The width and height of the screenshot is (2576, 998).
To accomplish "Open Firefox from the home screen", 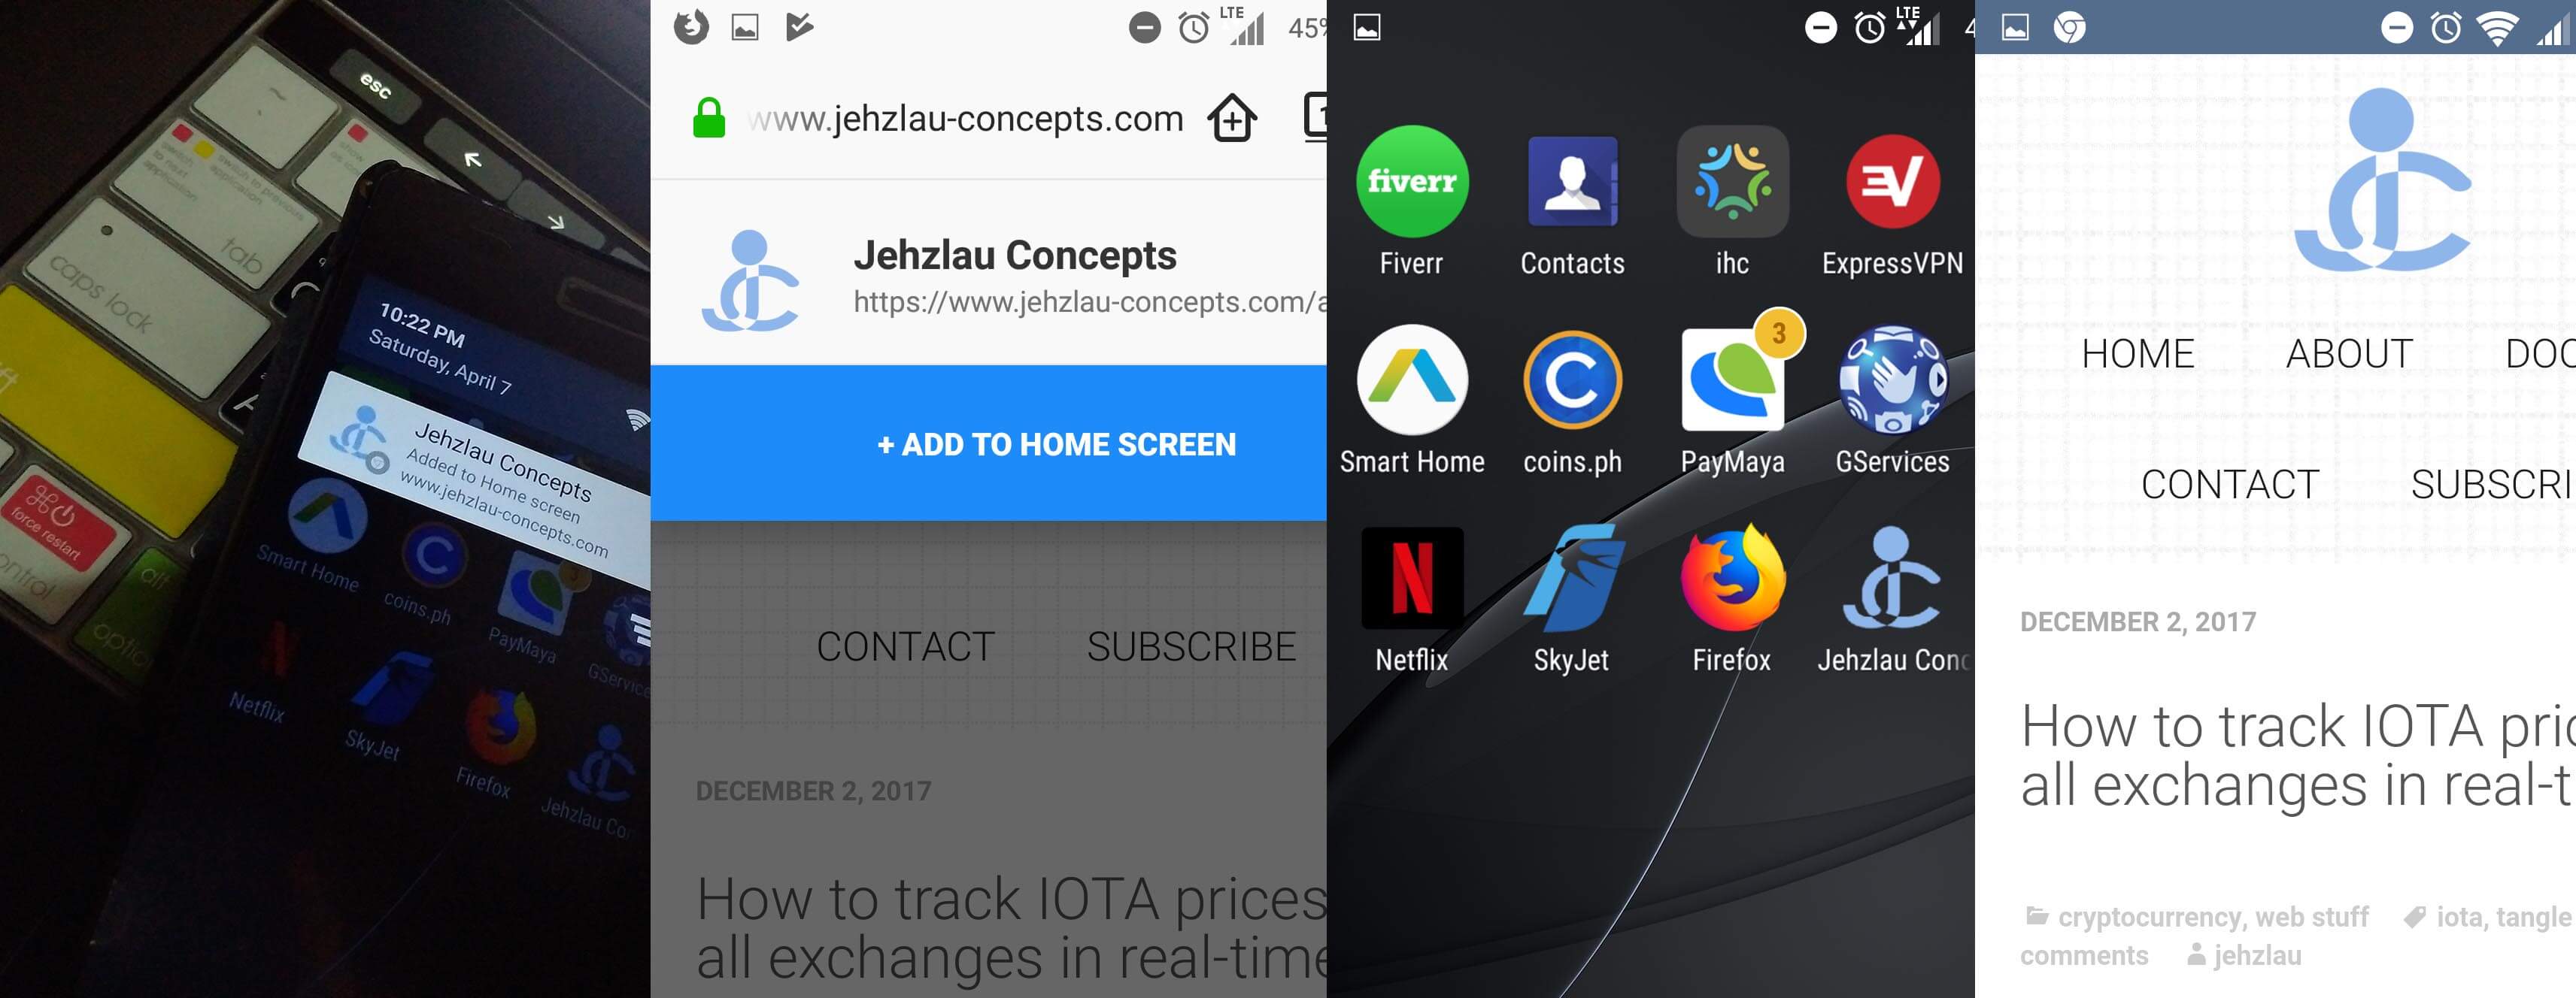I will tap(1732, 577).
